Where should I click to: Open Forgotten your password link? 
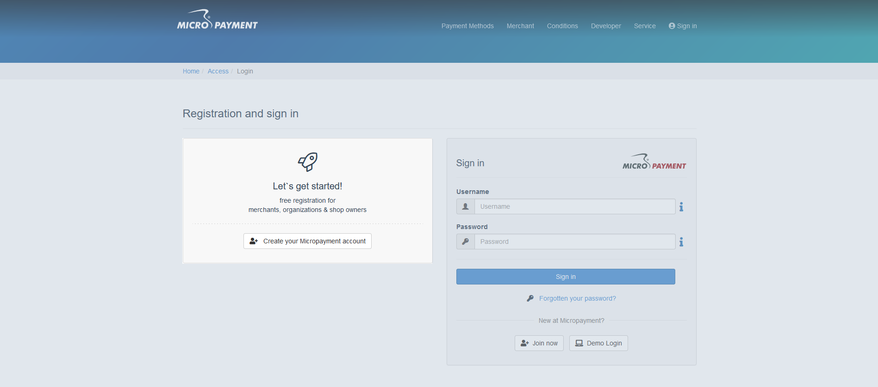[x=577, y=298]
